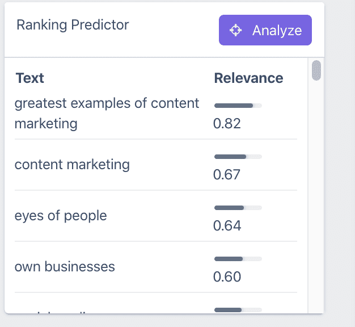Click the 0.60 relevance score
The image size is (355, 327).
click(227, 276)
